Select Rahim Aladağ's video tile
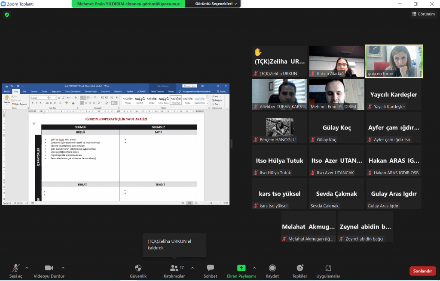 tap(336, 61)
